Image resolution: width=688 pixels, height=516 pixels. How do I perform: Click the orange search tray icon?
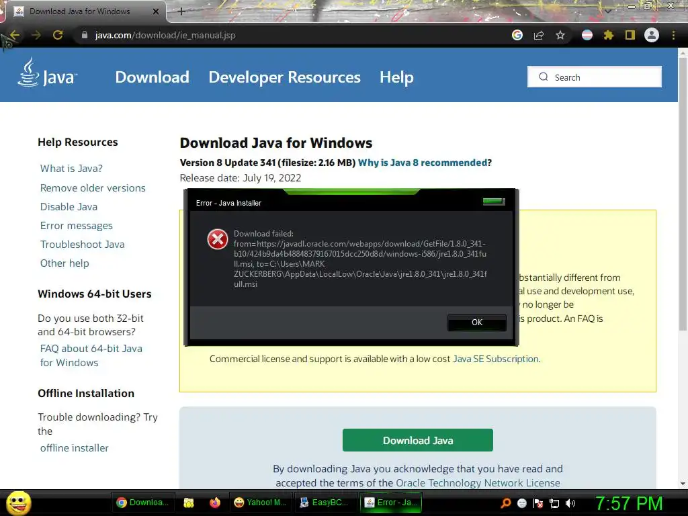tap(506, 503)
